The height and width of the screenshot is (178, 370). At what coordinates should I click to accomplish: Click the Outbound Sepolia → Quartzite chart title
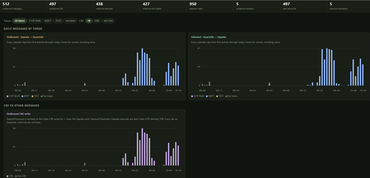click(x=25, y=37)
